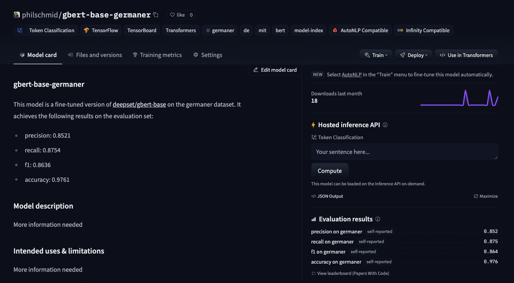
Task: Click the lightning bolt inference icon
Action: tap(313, 125)
